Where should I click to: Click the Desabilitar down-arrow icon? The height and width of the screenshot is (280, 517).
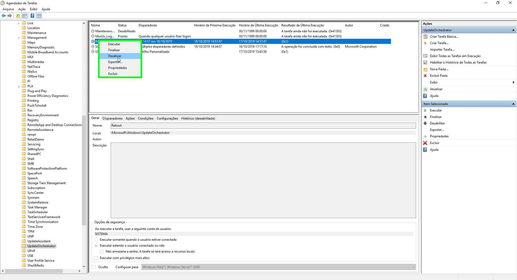[x=425, y=123]
